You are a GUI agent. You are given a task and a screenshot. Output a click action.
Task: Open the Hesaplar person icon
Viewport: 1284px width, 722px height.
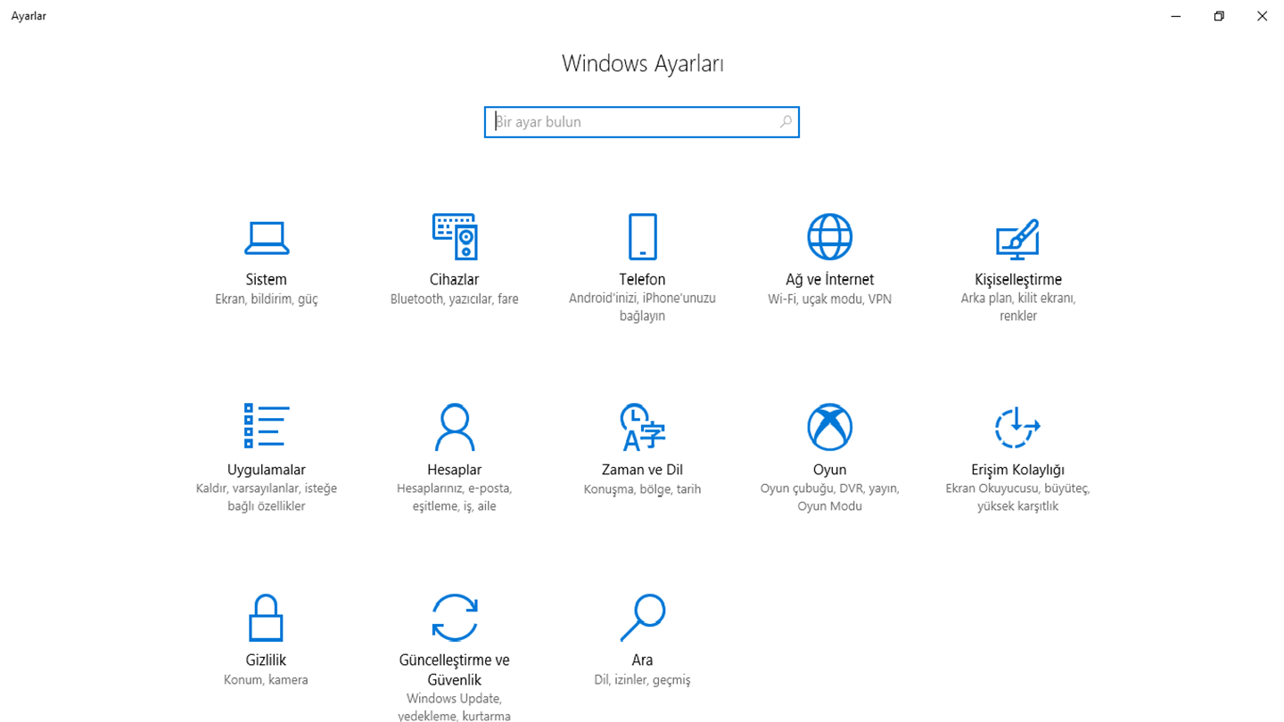click(455, 427)
